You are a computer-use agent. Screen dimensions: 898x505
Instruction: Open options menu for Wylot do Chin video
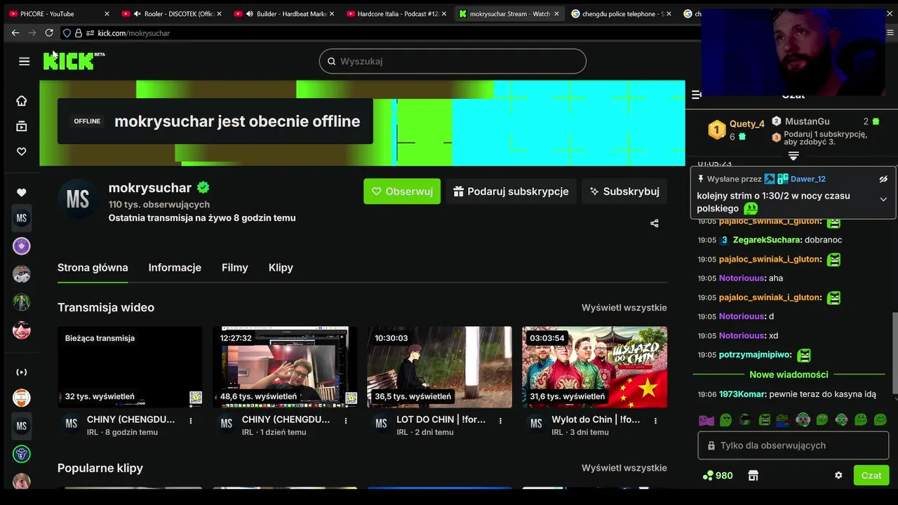tap(655, 421)
